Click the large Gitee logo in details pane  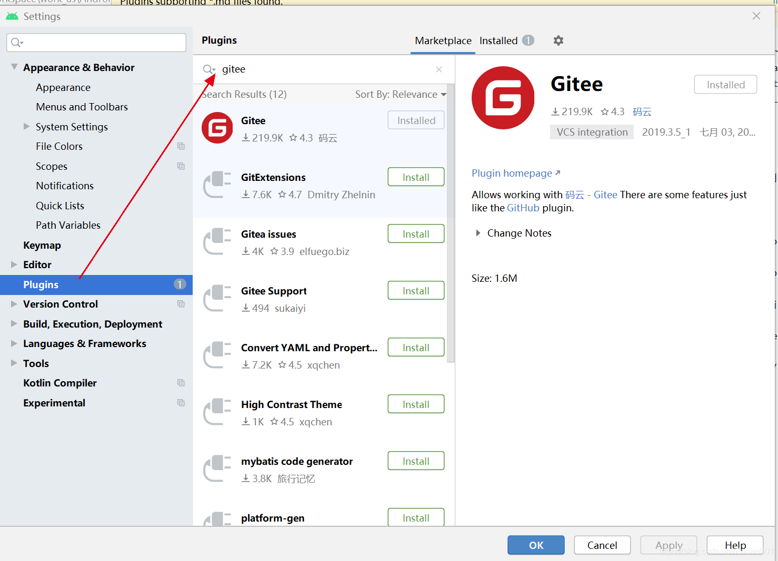(x=503, y=98)
